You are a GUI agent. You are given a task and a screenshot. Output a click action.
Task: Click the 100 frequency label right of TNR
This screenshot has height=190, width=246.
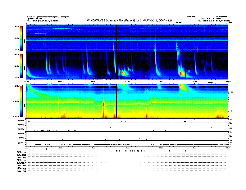[231, 92]
